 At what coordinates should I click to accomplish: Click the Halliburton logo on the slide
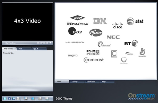click(75, 42)
